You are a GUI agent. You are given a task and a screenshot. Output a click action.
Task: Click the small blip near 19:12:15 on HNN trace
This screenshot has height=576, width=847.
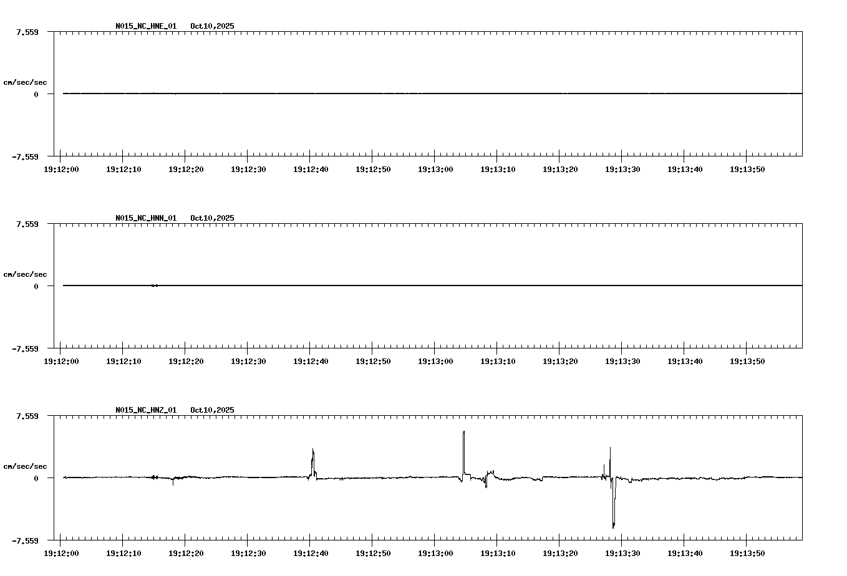click(x=155, y=285)
